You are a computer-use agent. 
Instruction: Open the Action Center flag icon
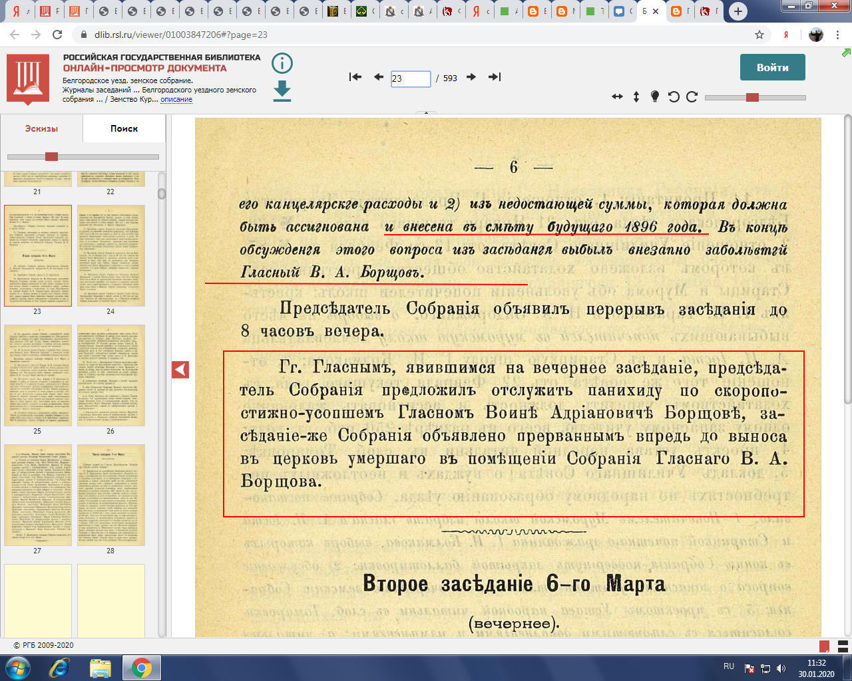coord(749,668)
